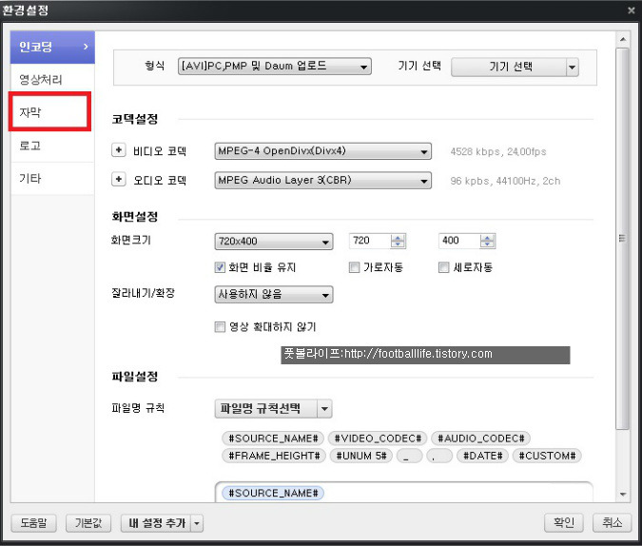This screenshot has width=642, height=546.
Task: Click the 기기 선택 device button
Action: coord(509,67)
